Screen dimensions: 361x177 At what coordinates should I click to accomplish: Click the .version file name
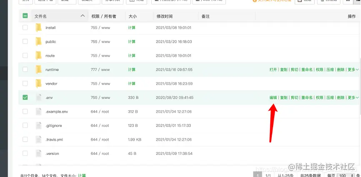[x=52, y=154]
